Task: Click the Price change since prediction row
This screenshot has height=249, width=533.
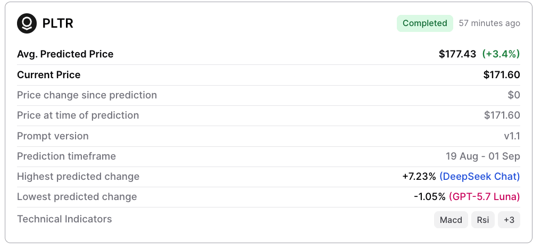Action: pos(269,95)
